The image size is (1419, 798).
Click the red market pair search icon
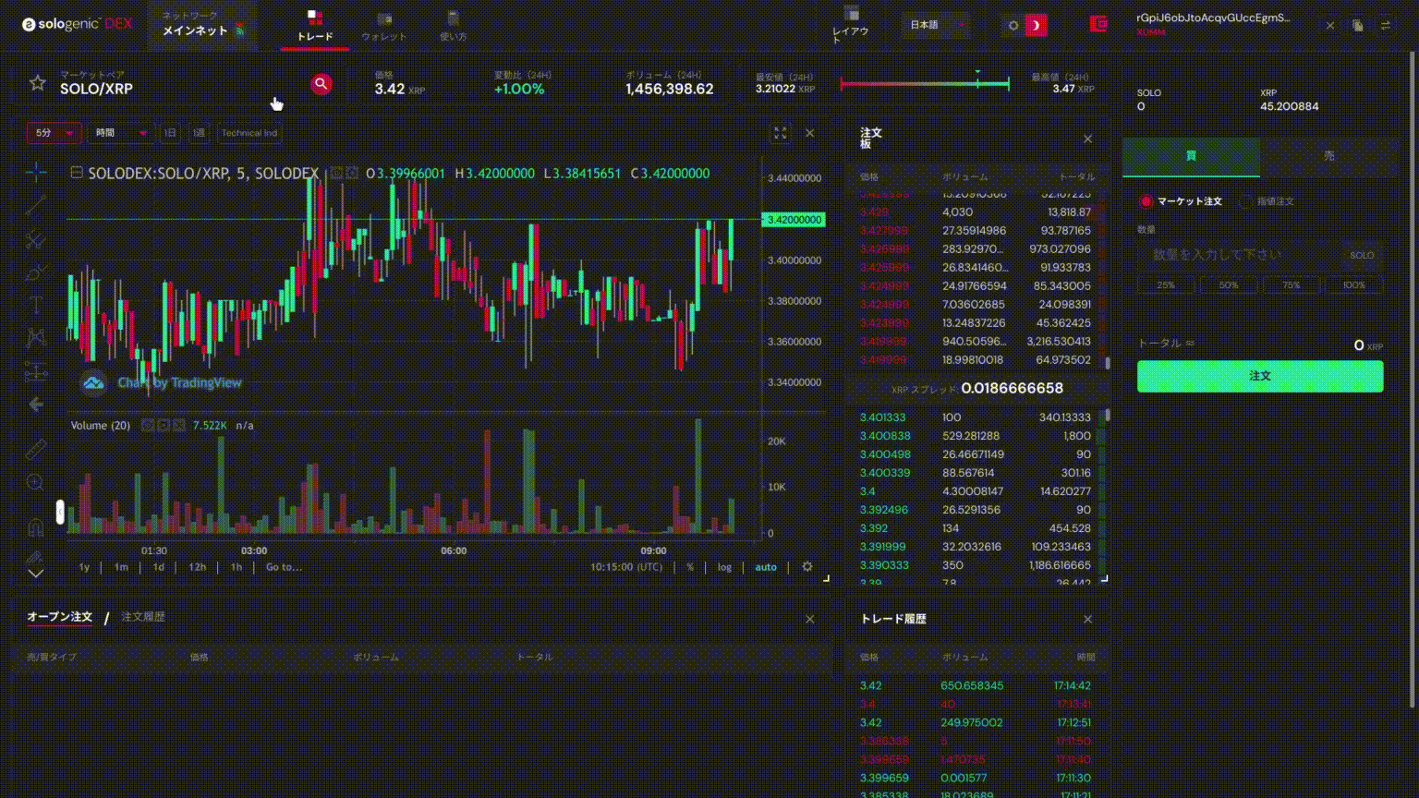click(321, 84)
